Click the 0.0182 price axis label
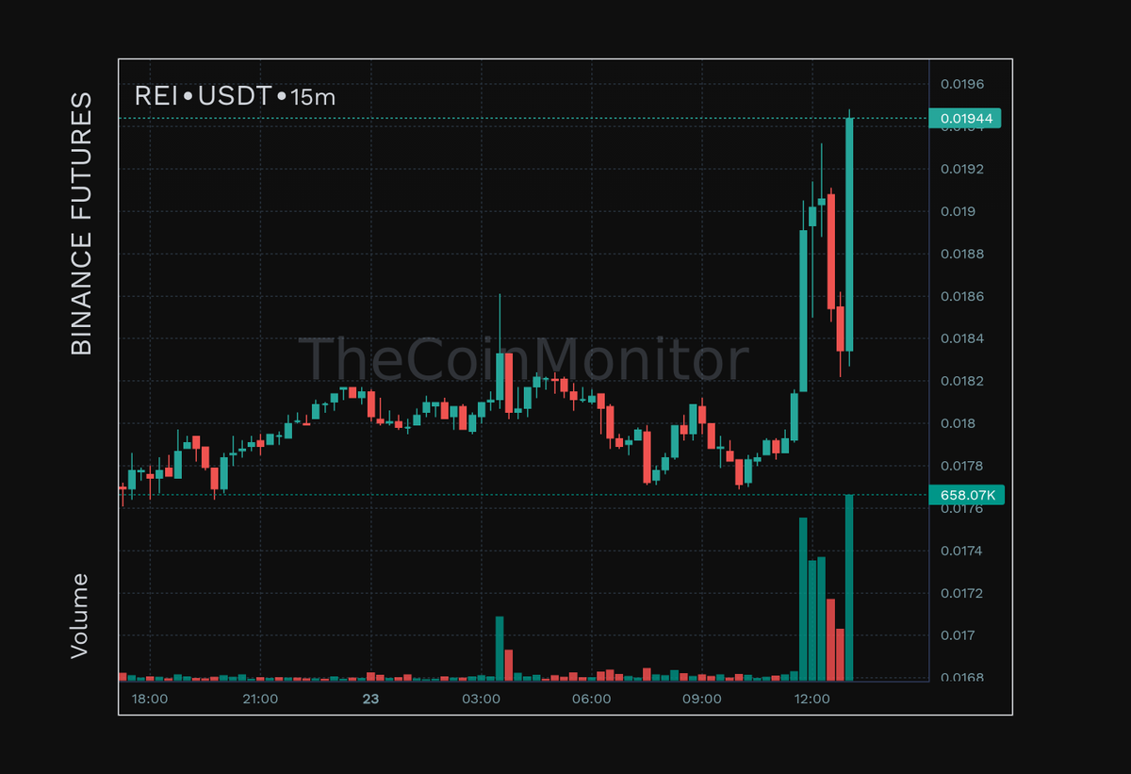The image size is (1131, 774). click(x=961, y=382)
